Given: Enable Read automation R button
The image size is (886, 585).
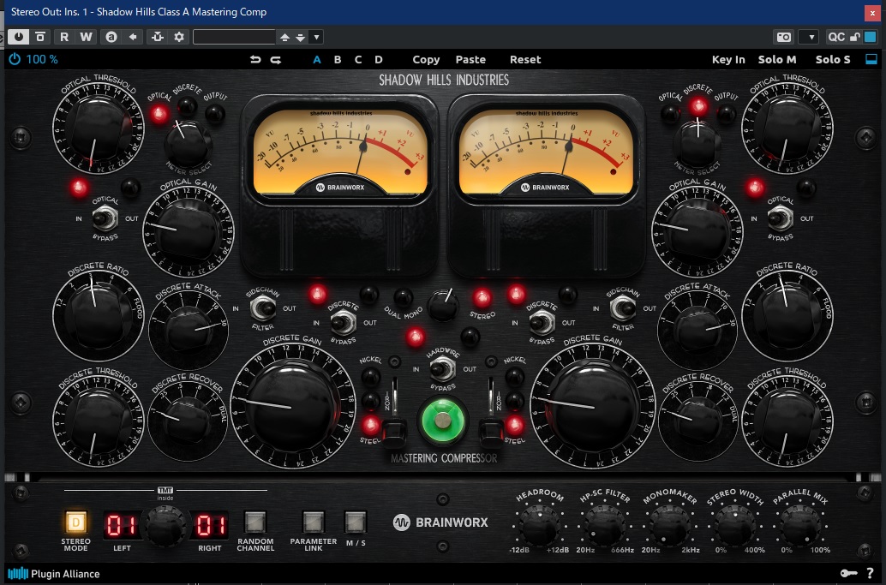Looking at the screenshot, I should point(64,37).
